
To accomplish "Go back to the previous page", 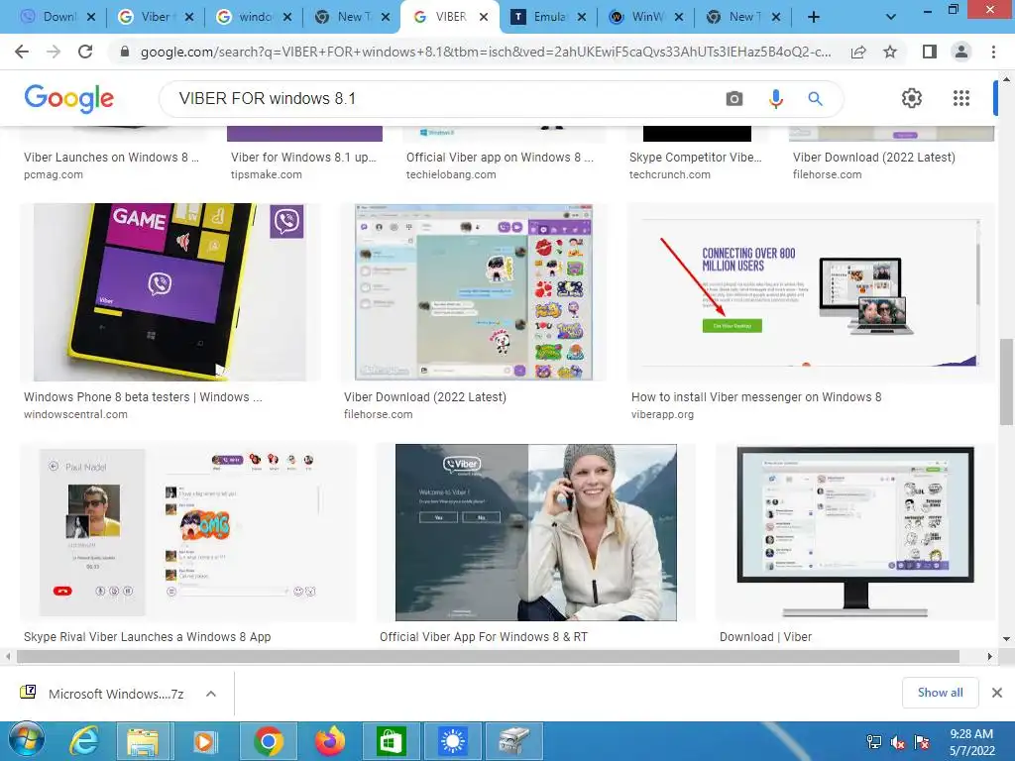I will click(22, 52).
